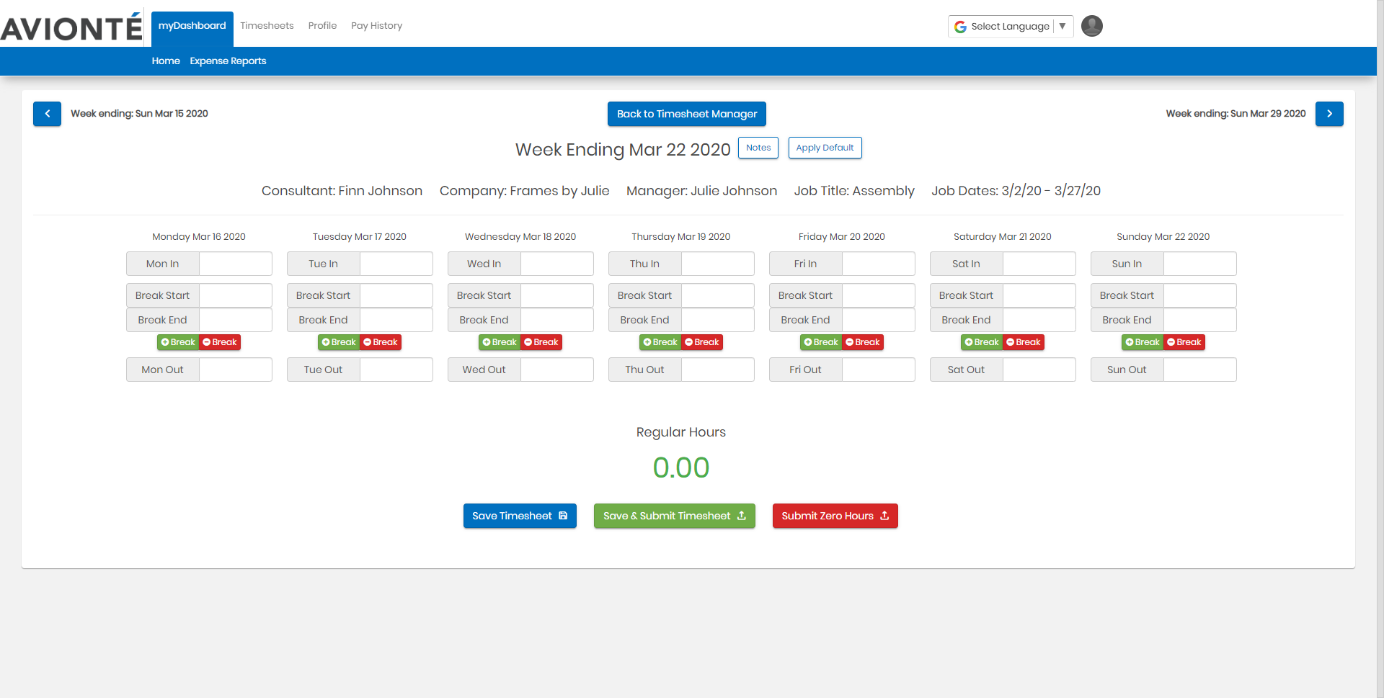
Task: Switch to the Timesheets tab
Action: 267,26
